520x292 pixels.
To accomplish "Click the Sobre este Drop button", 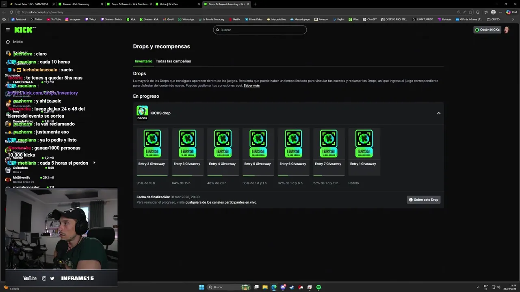I will [x=424, y=200].
